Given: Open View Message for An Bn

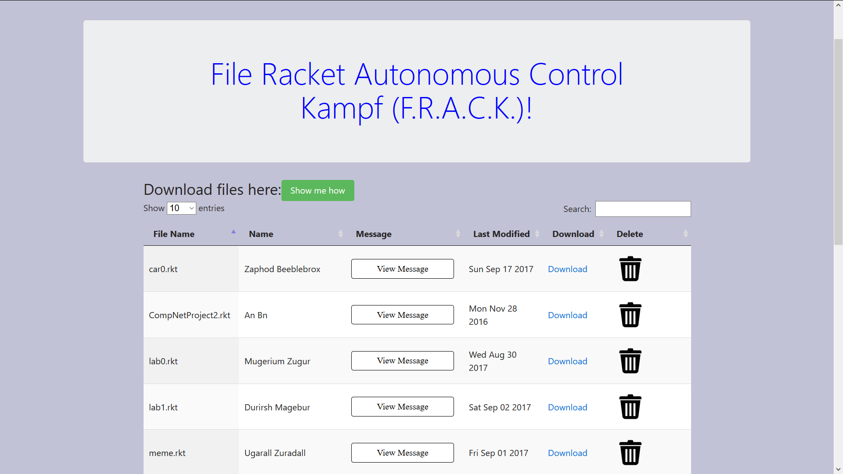Looking at the screenshot, I should pos(402,315).
